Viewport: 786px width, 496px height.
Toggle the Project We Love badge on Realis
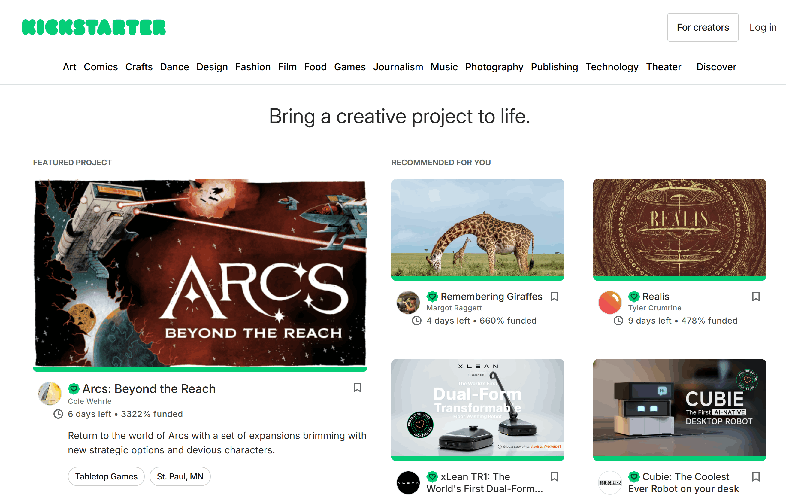click(x=633, y=296)
